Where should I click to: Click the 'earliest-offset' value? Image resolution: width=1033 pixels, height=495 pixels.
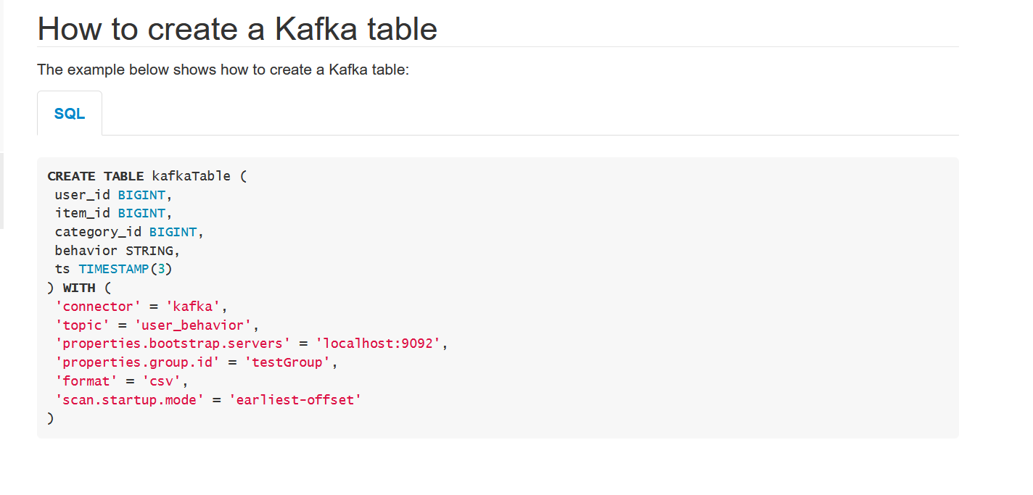pos(295,399)
